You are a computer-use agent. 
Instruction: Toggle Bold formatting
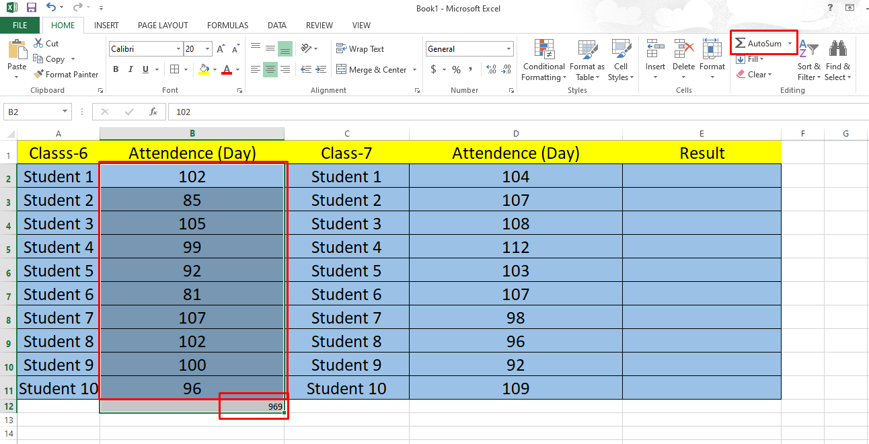point(116,69)
